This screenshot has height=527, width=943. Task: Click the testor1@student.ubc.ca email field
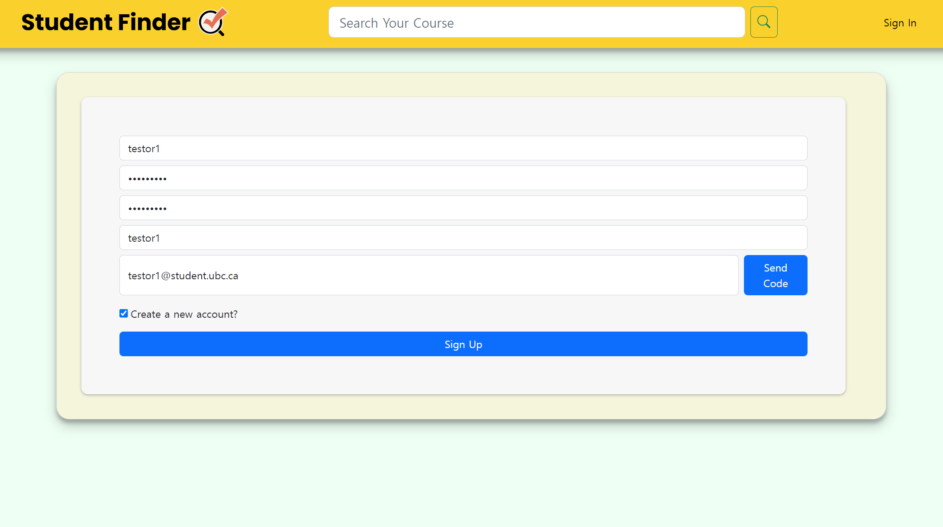(x=428, y=275)
